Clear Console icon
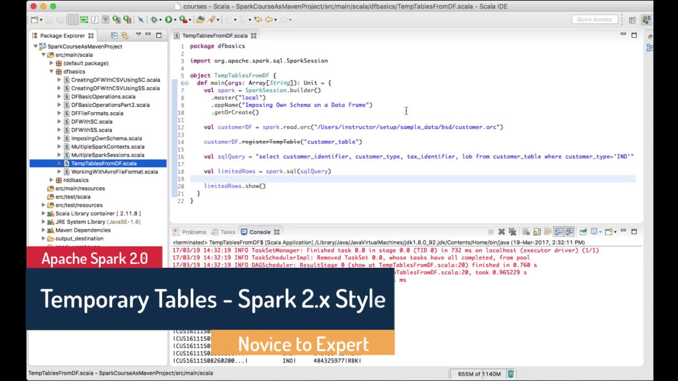 pos(526,232)
